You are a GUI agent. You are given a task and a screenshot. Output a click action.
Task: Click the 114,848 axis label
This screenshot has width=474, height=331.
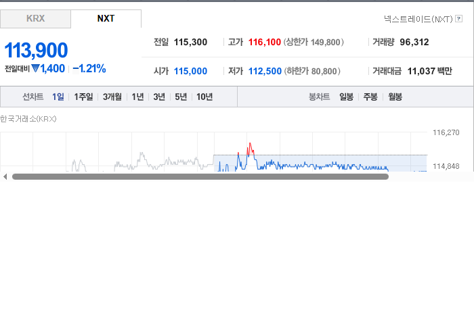pos(446,166)
